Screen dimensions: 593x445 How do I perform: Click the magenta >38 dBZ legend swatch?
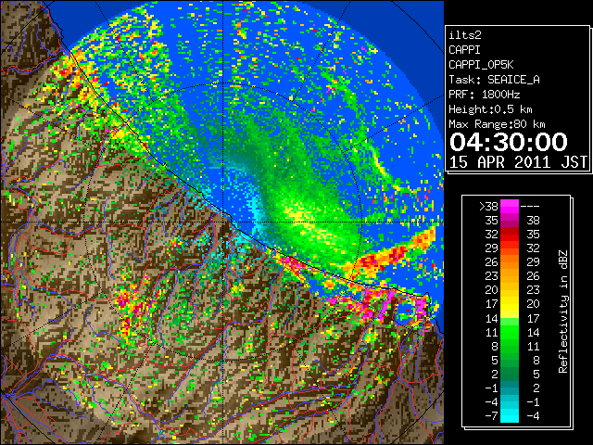pyautogui.click(x=510, y=207)
